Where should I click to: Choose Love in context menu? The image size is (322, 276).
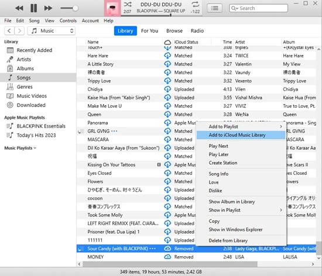click(x=241, y=182)
